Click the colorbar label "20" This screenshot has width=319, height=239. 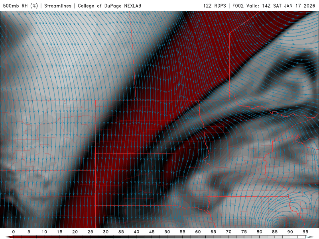click(75, 232)
